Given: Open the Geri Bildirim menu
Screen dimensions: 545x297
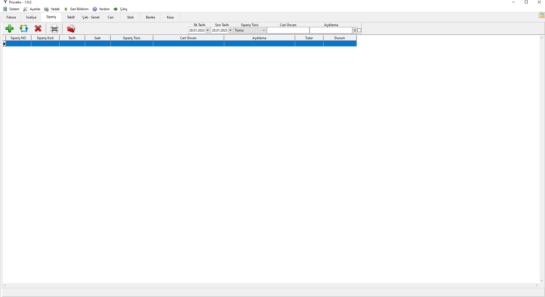Looking at the screenshot, I should tap(76, 9).
